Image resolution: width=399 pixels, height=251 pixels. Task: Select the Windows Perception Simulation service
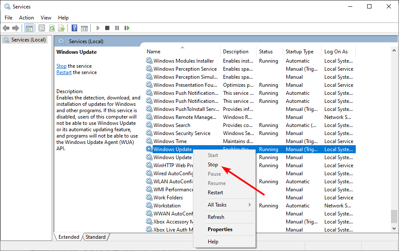[x=185, y=77]
